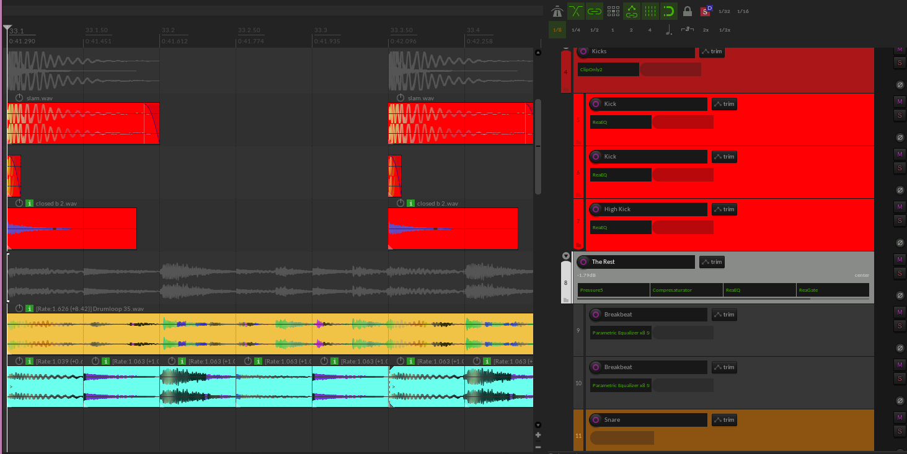Open trim automation mode on track 6 Kick
This screenshot has width=907, height=454.
click(x=724, y=157)
